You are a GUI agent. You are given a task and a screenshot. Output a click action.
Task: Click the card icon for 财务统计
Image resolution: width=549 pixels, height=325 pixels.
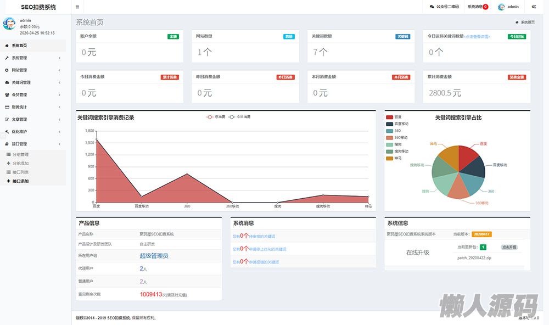7,107
